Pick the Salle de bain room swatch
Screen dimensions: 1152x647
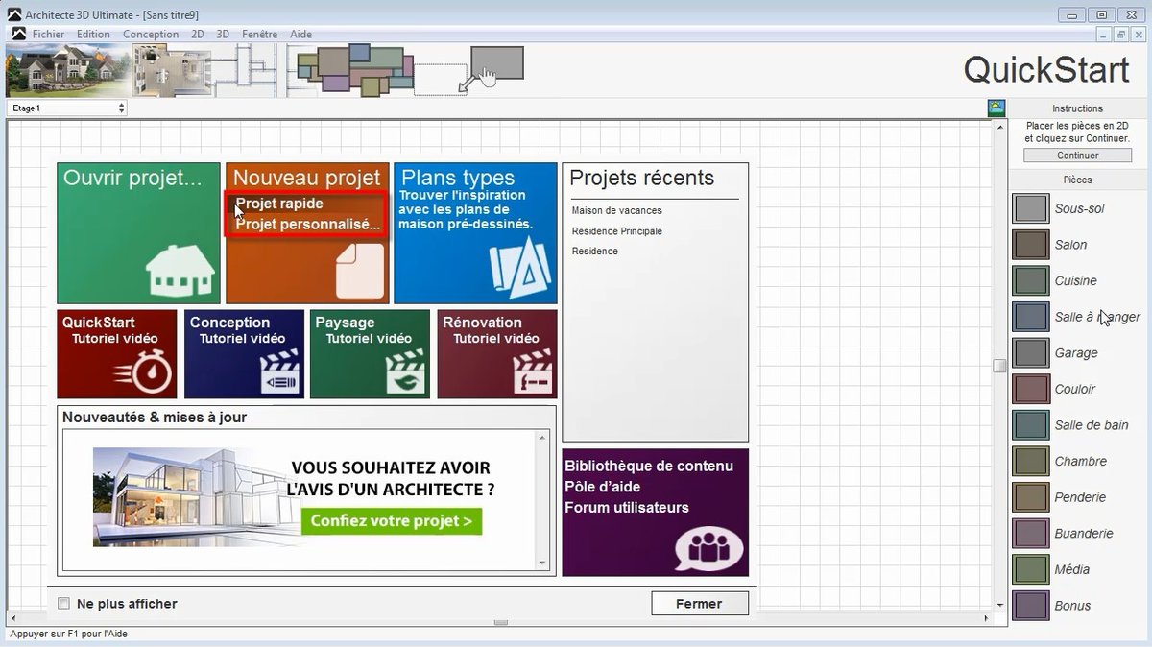(x=1031, y=425)
